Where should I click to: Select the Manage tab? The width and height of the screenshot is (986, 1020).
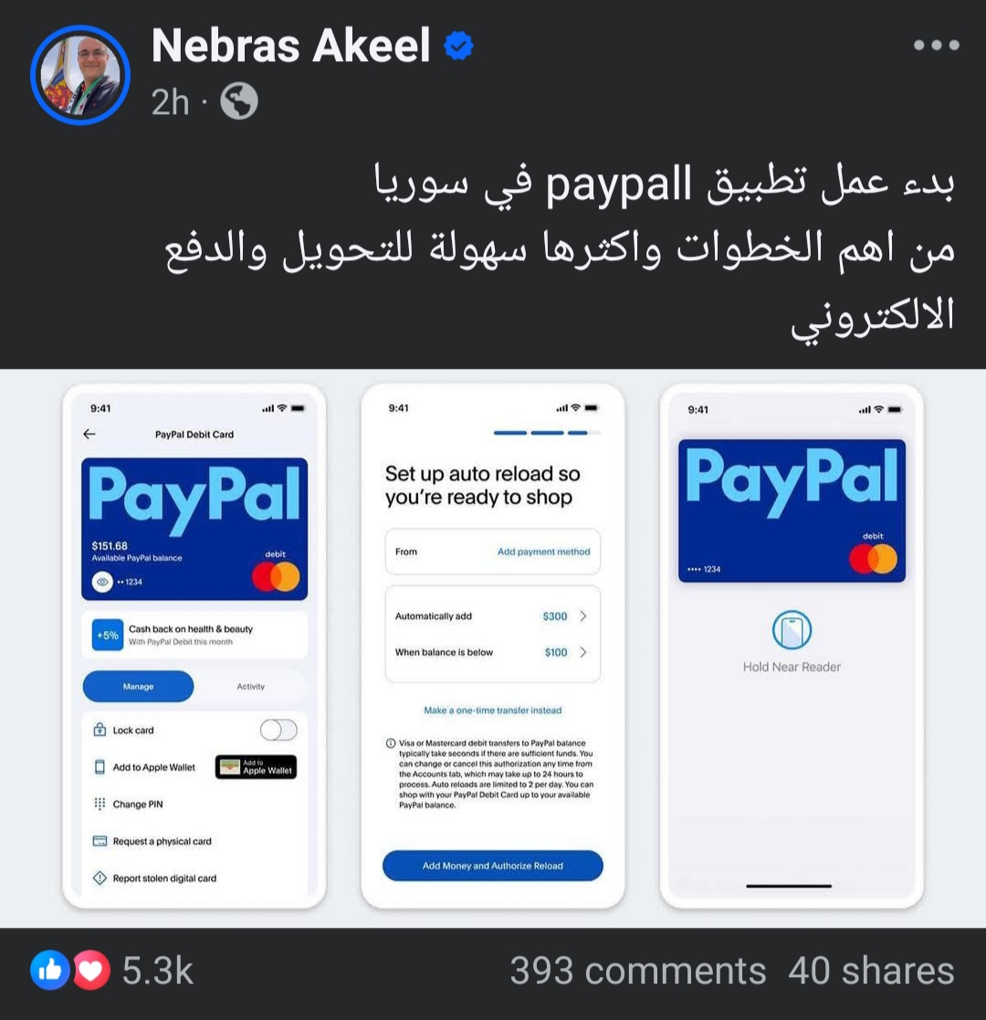pos(138,687)
